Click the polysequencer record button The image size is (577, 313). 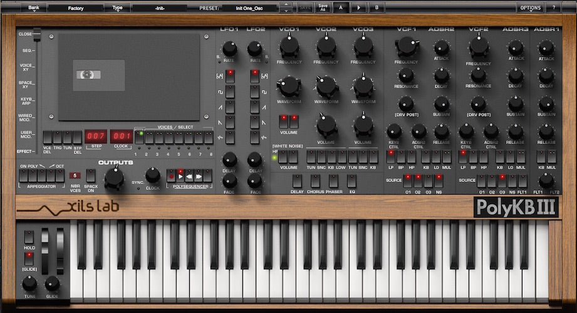coord(171,176)
